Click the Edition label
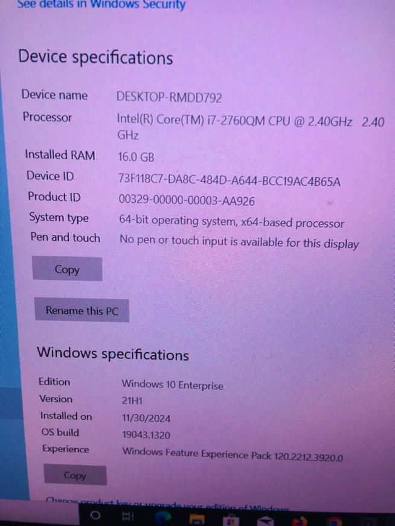 (54, 382)
